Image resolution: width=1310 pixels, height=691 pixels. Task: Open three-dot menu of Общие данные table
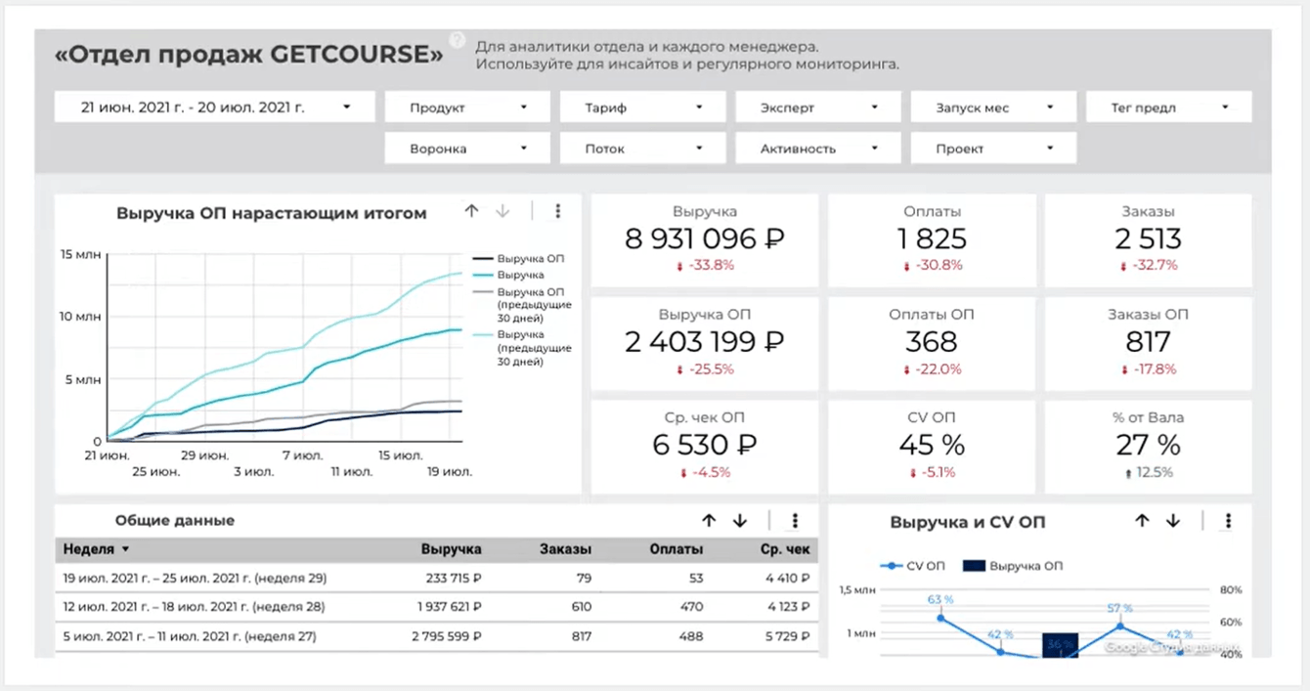796,521
